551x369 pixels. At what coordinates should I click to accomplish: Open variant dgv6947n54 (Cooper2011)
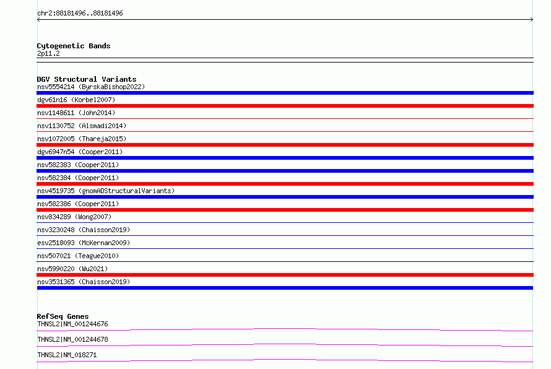[80, 152]
